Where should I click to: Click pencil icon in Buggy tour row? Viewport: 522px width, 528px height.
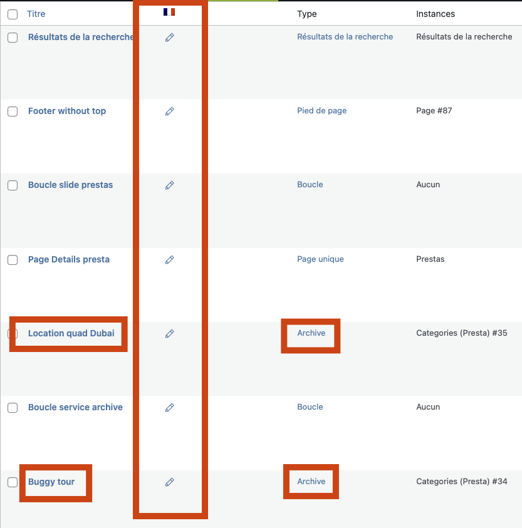(x=169, y=482)
